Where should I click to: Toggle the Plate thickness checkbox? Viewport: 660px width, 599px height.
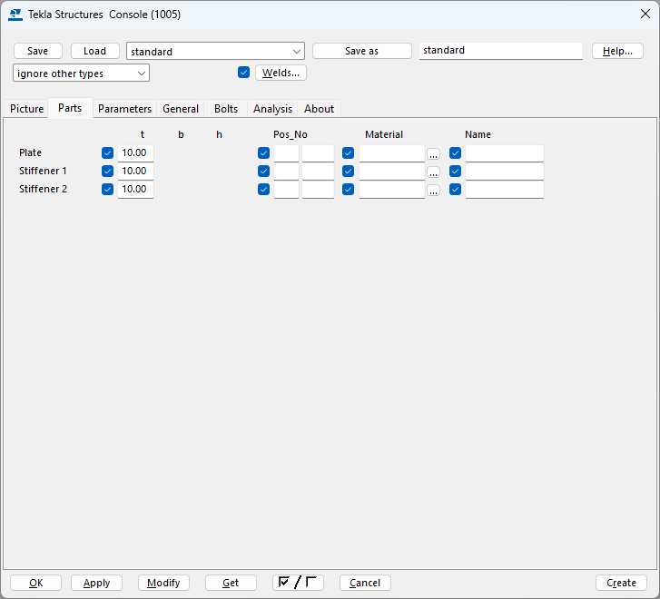coord(107,152)
